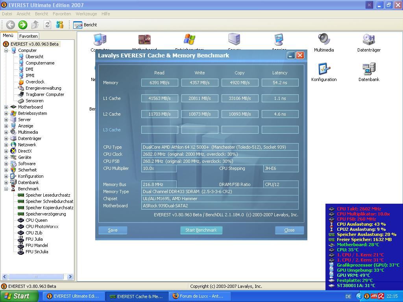Open the Ansicht menu
Screen dimensions: 403x302
point(23,14)
